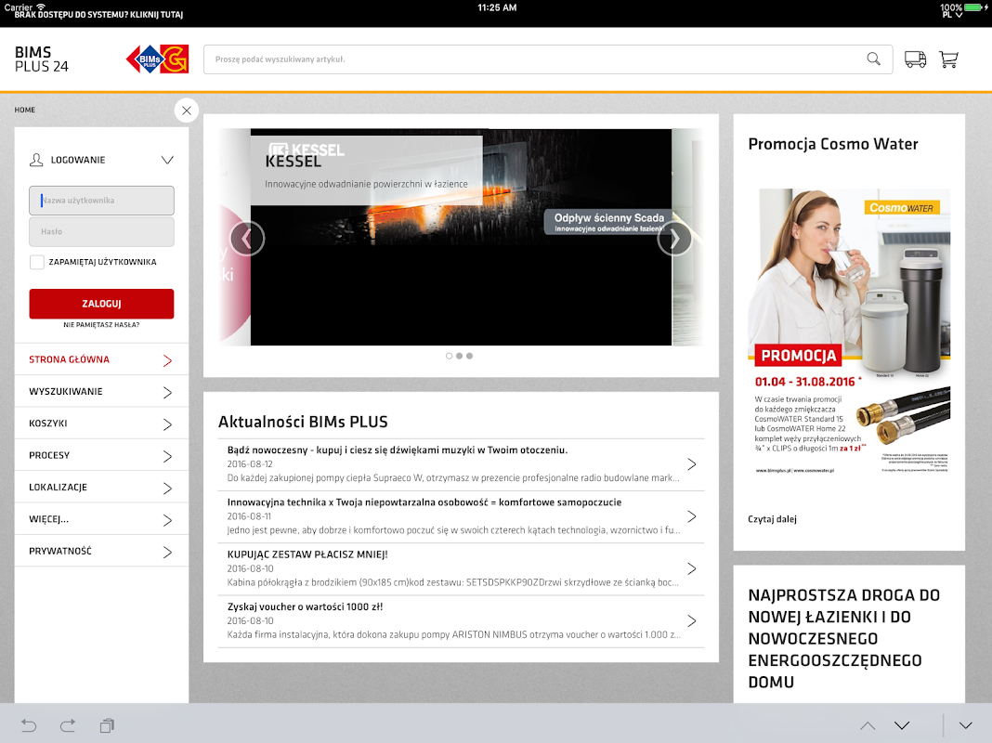Expand Koszyki arrow

click(167, 424)
